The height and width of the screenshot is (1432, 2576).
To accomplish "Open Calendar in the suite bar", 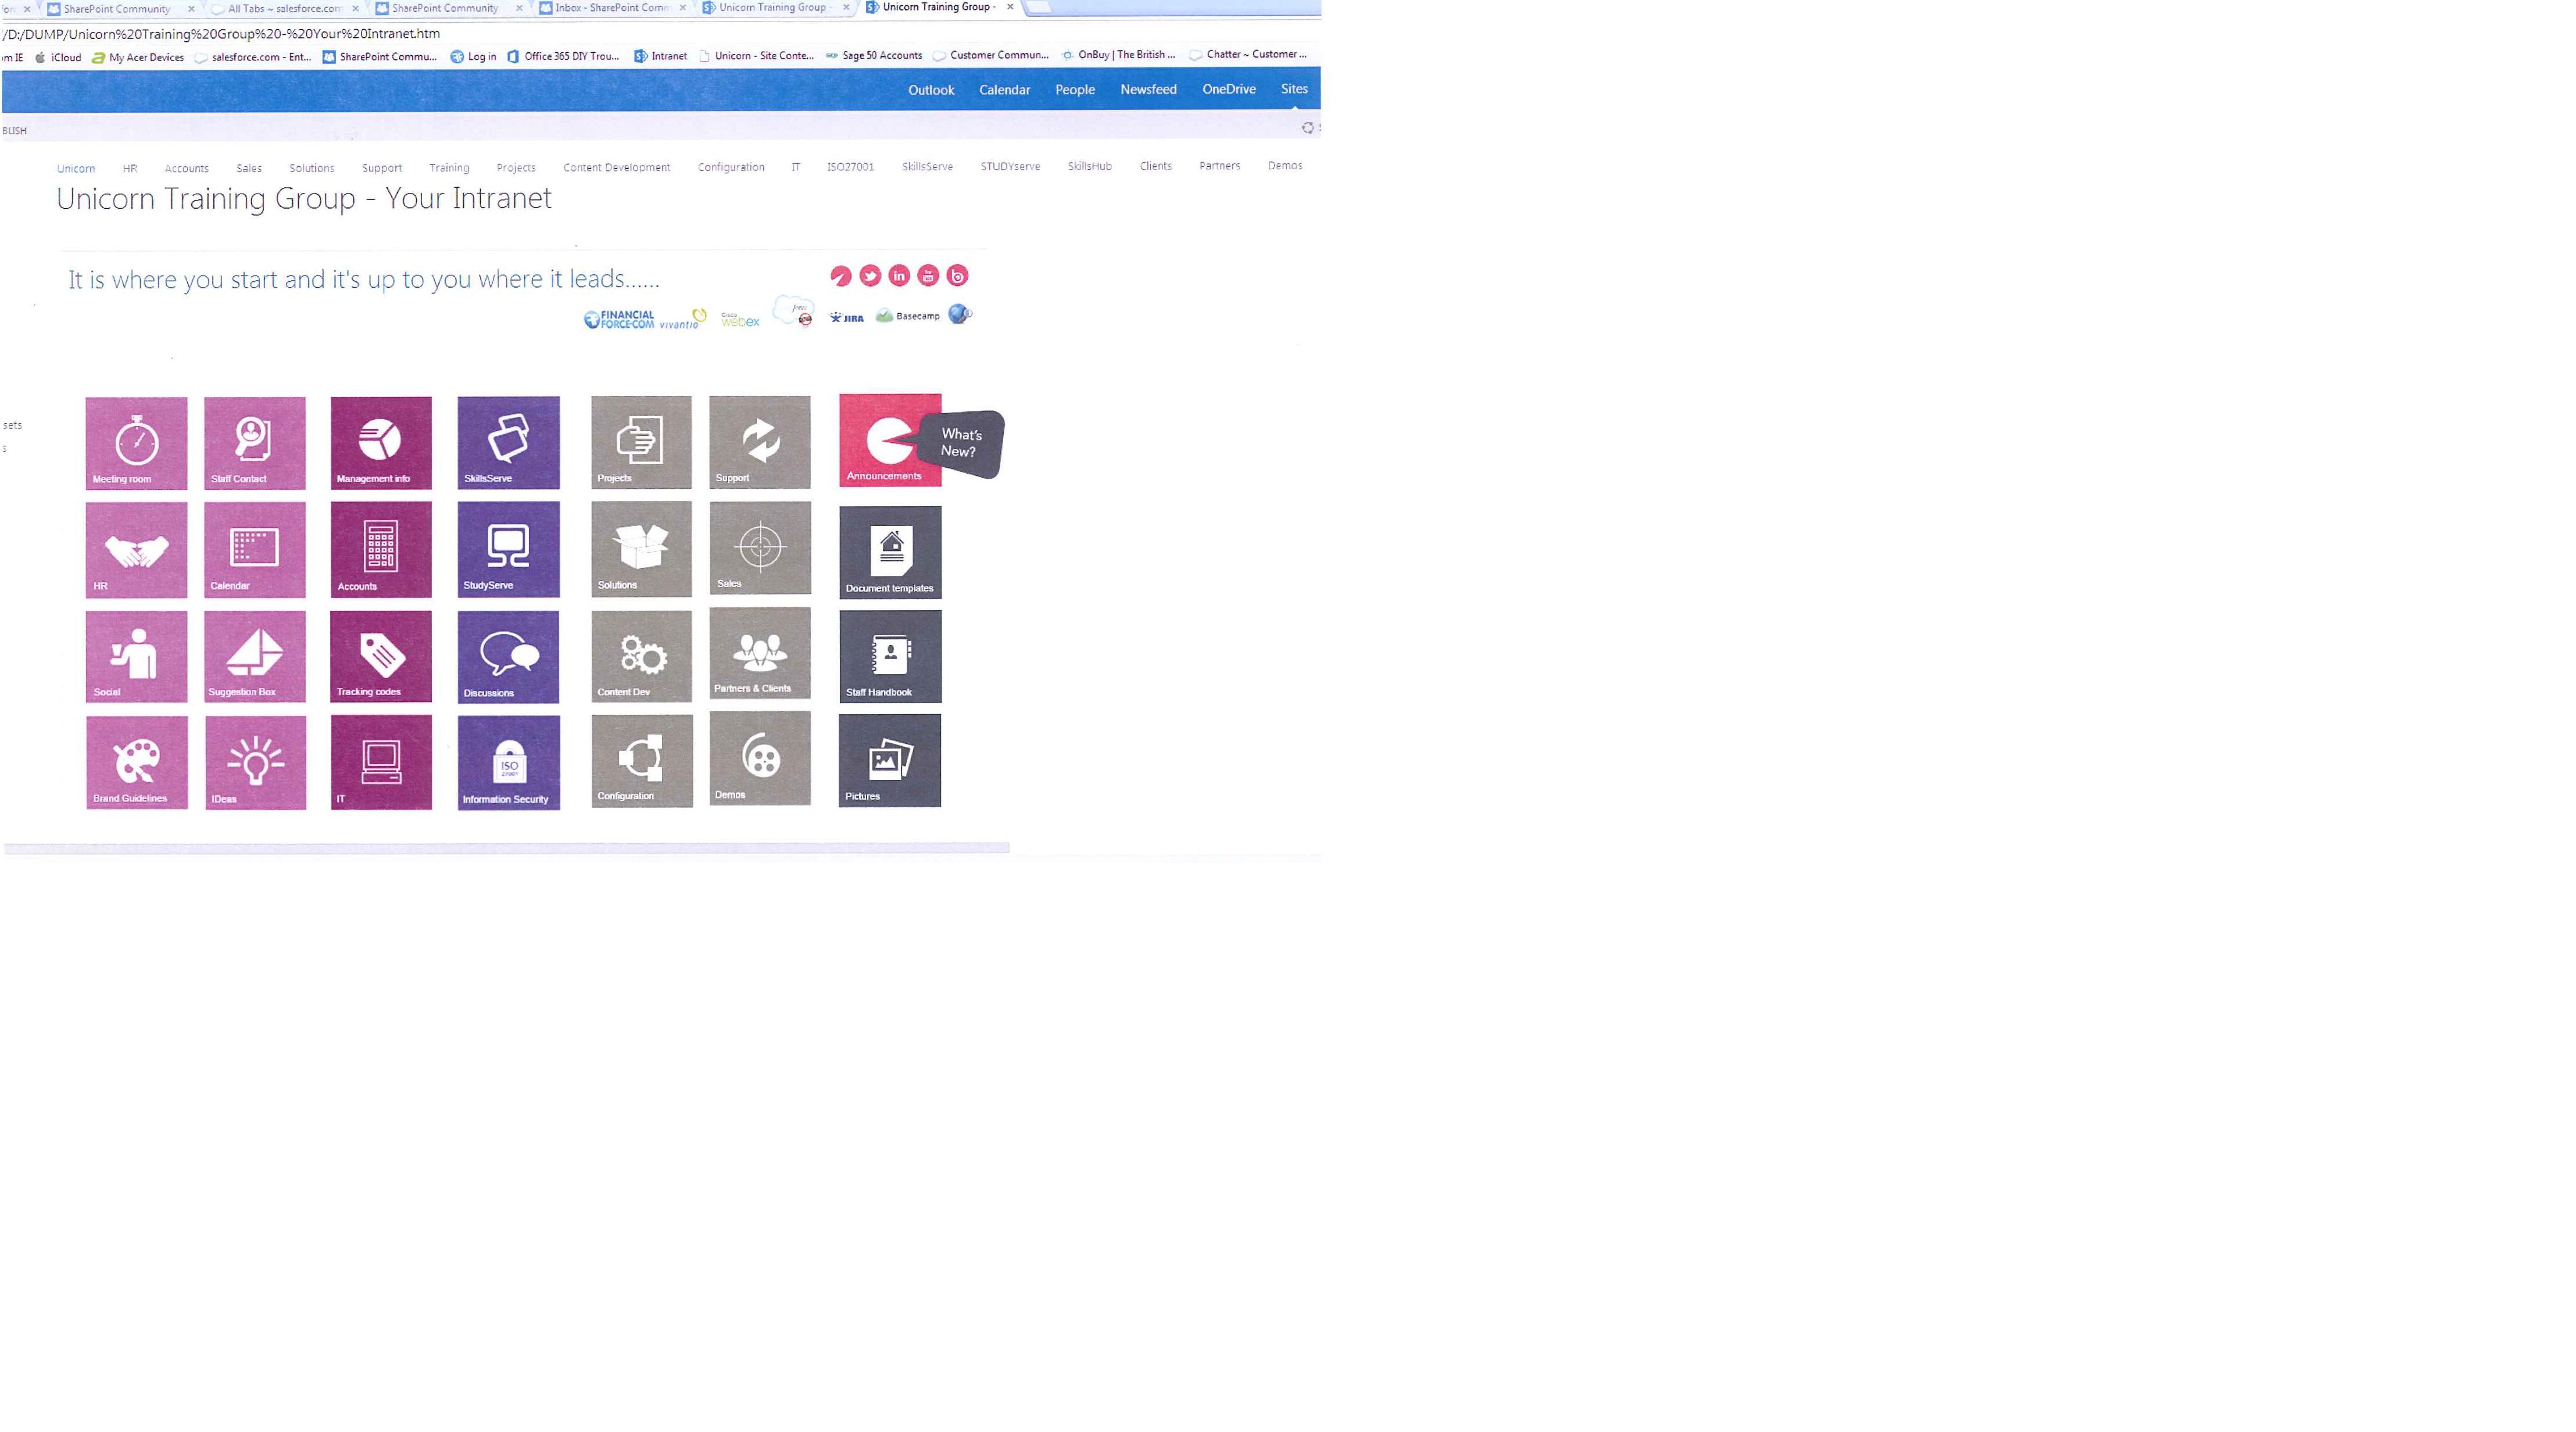I will pyautogui.click(x=1004, y=90).
